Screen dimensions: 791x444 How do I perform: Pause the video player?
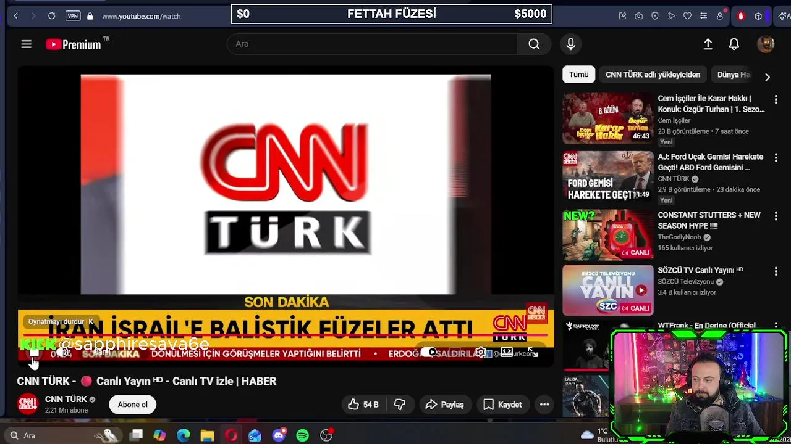point(35,353)
